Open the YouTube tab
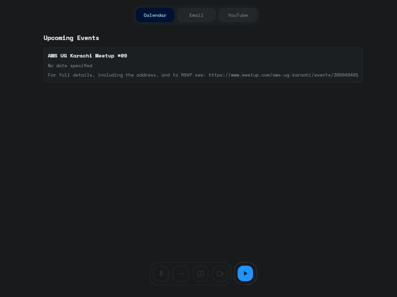 pyautogui.click(x=238, y=15)
